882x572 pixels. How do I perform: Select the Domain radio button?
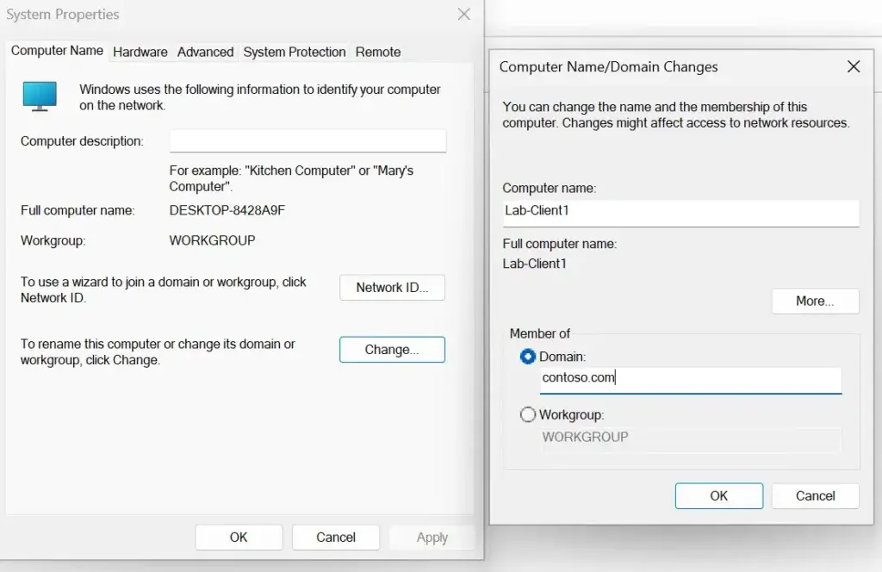point(528,356)
